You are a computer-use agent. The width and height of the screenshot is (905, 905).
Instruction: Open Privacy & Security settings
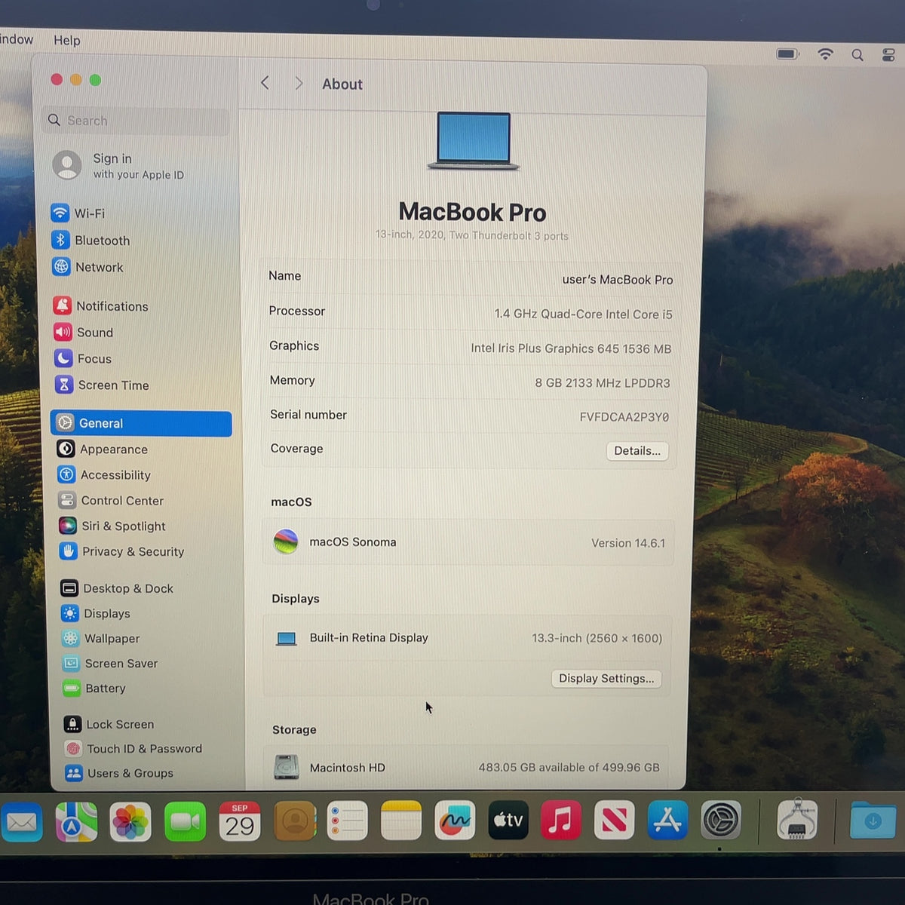pyautogui.click(x=121, y=552)
